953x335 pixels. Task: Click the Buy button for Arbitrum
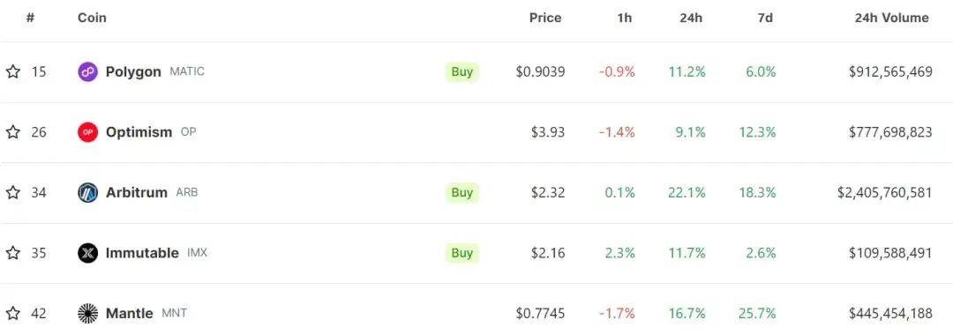[461, 192]
